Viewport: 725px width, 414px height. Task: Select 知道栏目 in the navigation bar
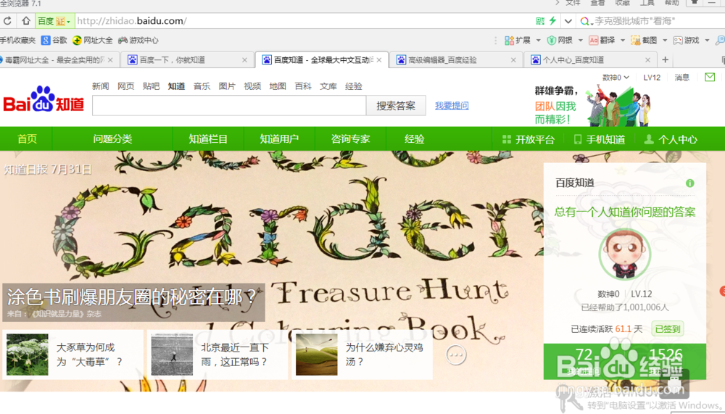click(208, 138)
